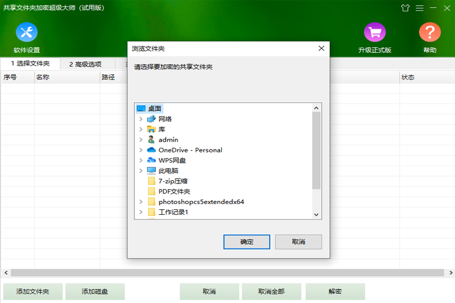The height and width of the screenshot is (303, 455).
Task: Click the 名称 column header
Action: (x=67, y=77)
